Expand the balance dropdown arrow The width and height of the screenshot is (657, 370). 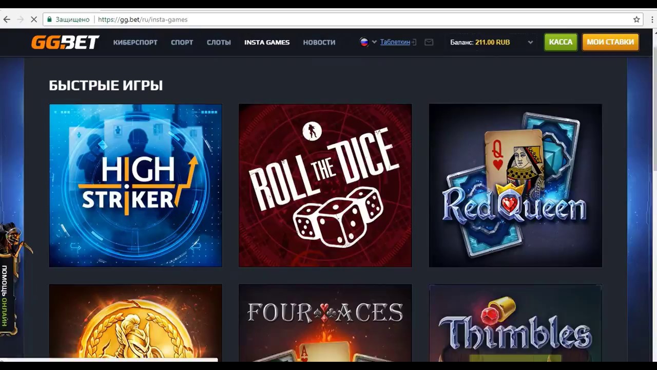point(530,42)
